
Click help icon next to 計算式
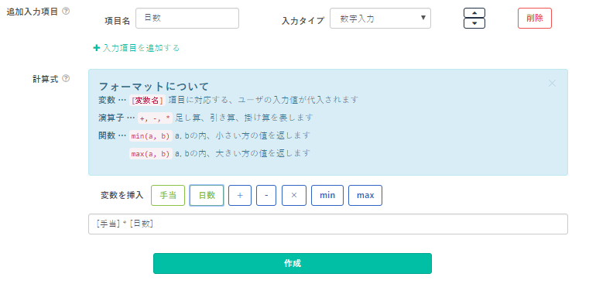coord(66,78)
